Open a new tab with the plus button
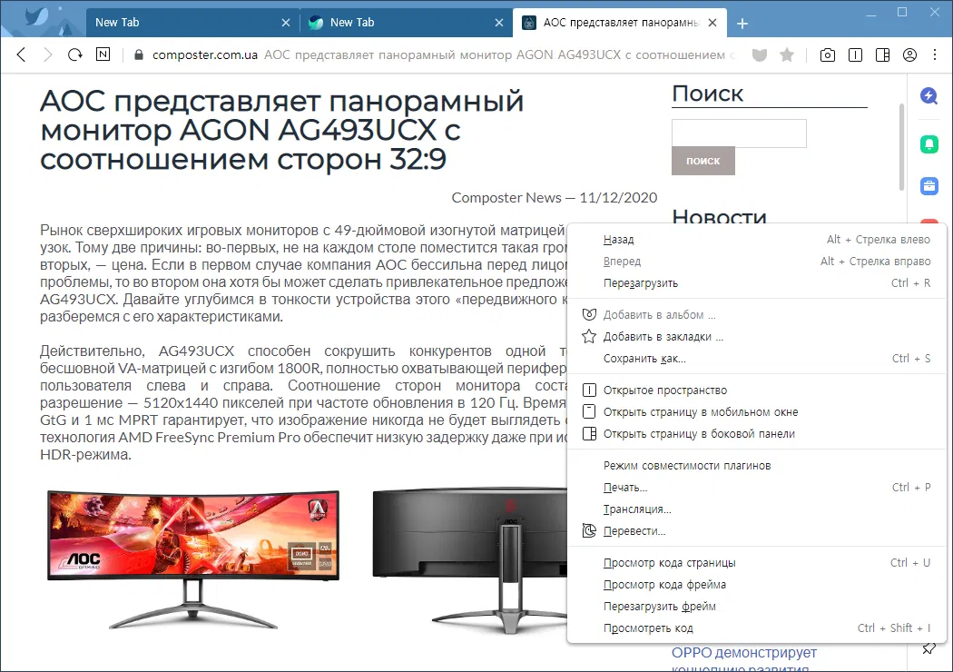953x672 pixels. click(742, 23)
